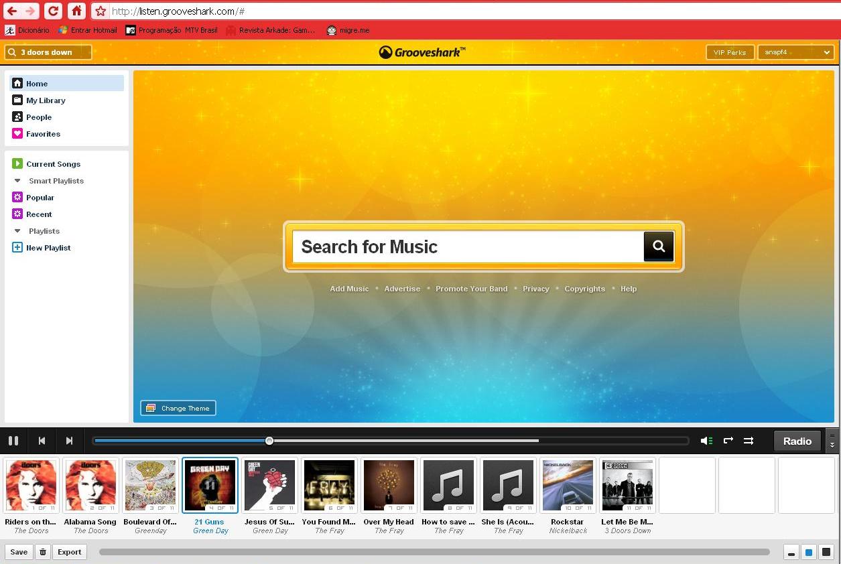Bookmark this page with the star

pos(101,11)
